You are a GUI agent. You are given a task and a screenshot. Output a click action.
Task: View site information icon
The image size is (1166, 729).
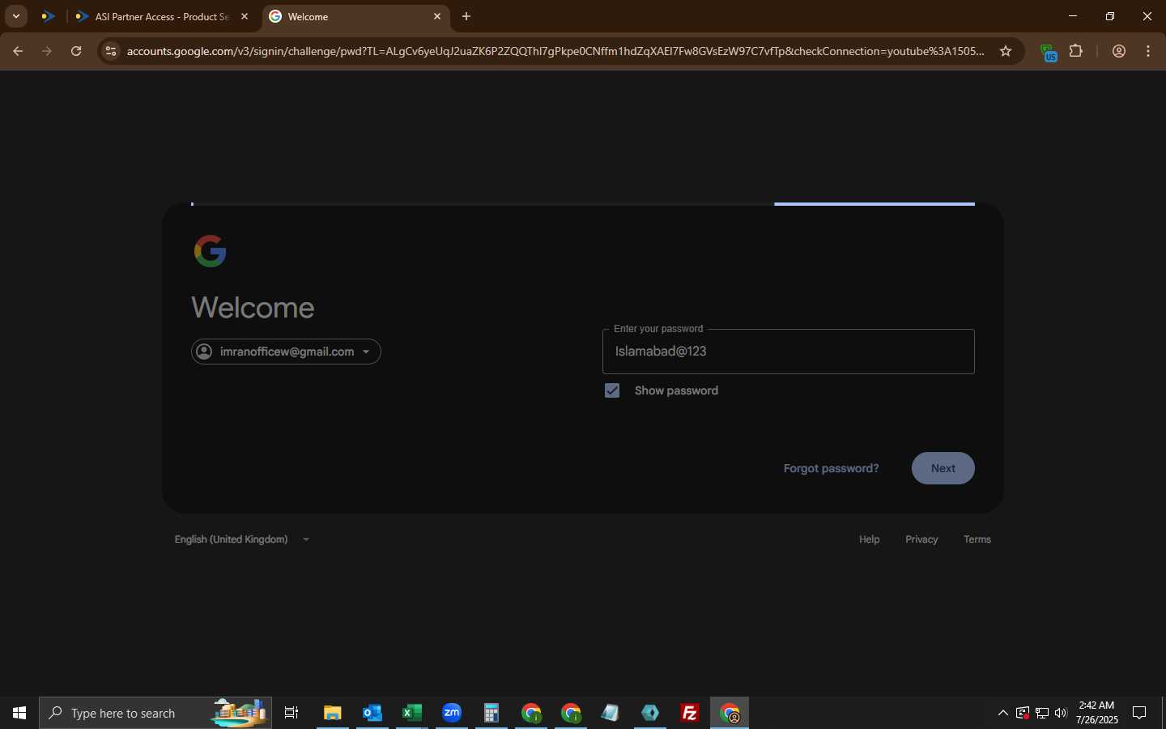111,51
